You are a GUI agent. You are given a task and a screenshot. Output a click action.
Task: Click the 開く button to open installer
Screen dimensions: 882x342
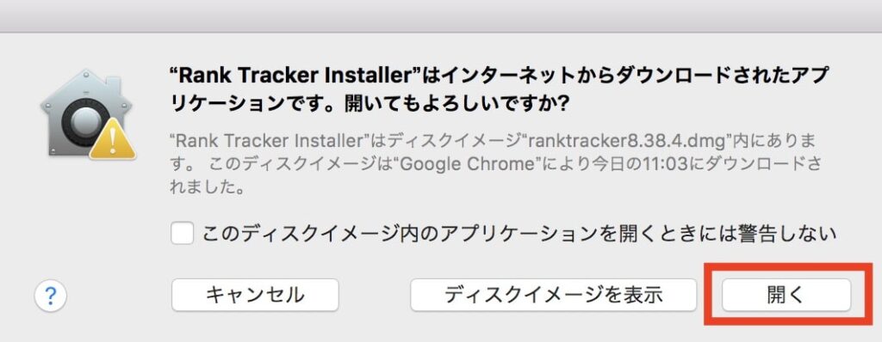pyautogui.click(x=786, y=295)
